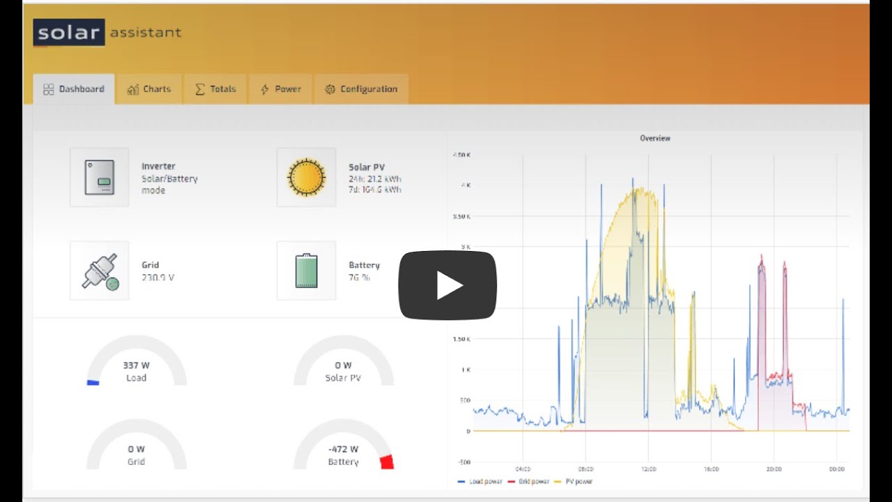Click the Solar PV heading text
The width and height of the screenshot is (892, 502).
pyautogui.click(x=367, y=167)
